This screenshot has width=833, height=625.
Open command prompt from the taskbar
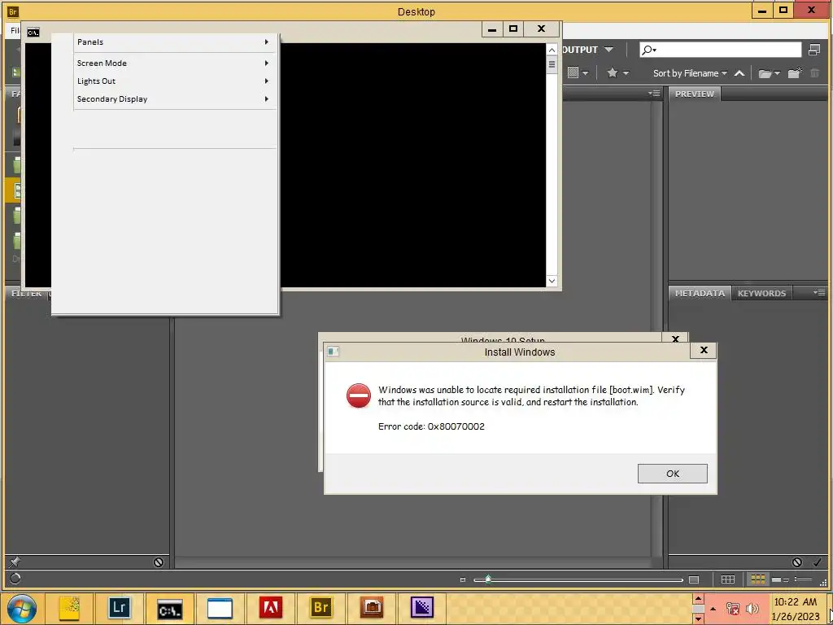tap(169, 608)
